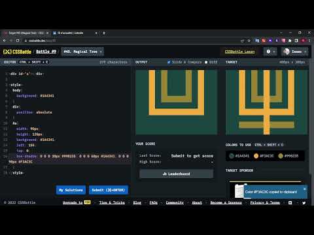Image resolution: width=314 pixels, height=235 pixels.
Task: Click the Upgrade to PRO link
Action: pos(77,202)
